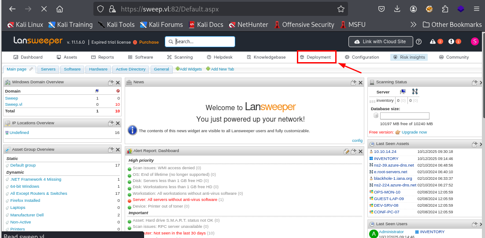The image size is (485, 238).
Task: Stop loading the page with the X icon
Action: (44, 9)
